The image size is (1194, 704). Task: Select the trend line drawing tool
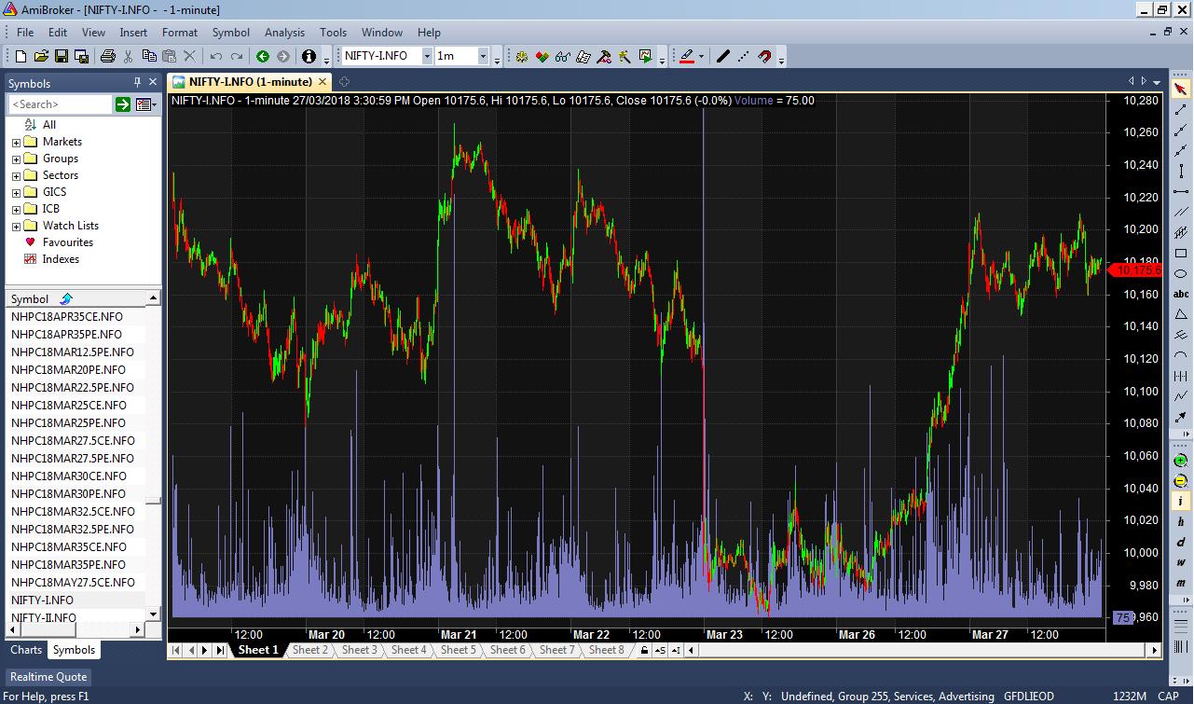1181,110
